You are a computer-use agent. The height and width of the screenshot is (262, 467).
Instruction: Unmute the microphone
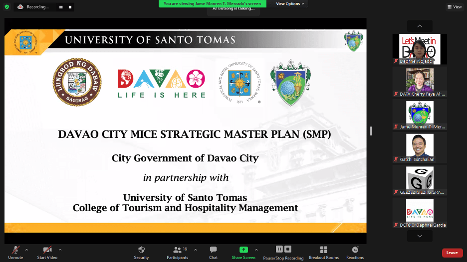click(x=15, y=253)
